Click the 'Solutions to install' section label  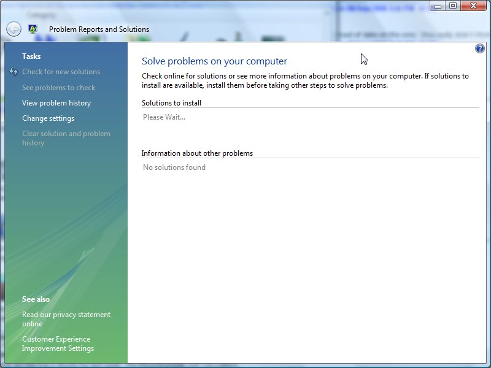(x=171, y=103)
